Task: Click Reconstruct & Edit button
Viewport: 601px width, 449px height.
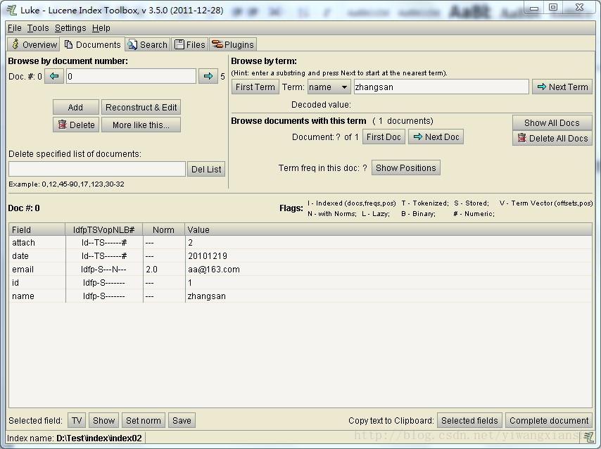Action: (141, 108)
